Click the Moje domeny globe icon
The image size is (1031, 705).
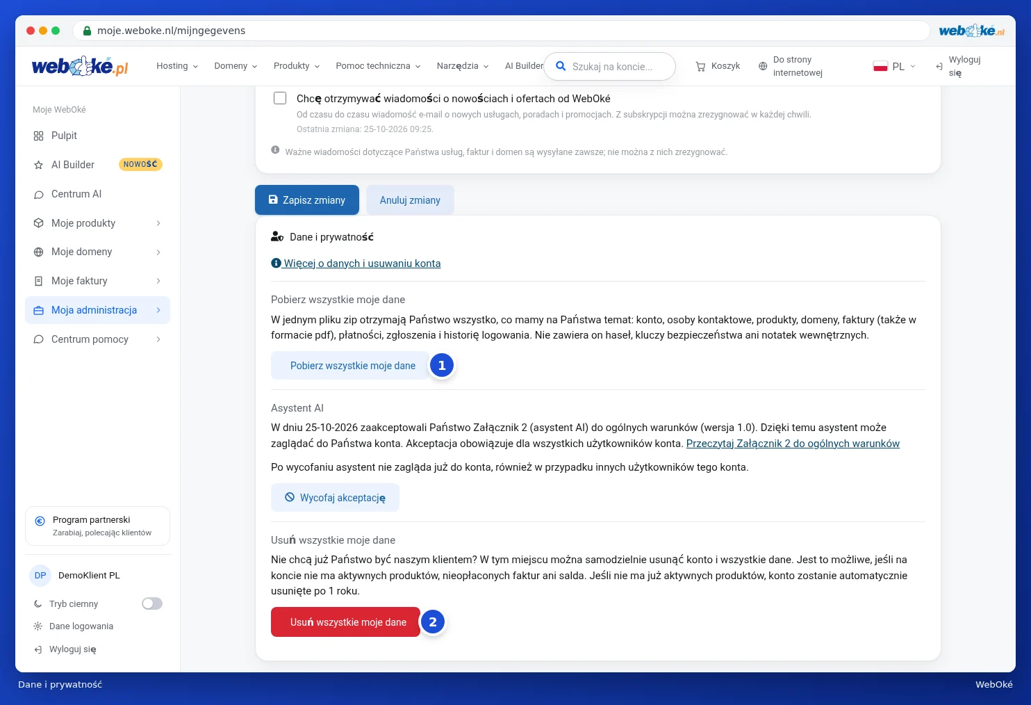38,252
